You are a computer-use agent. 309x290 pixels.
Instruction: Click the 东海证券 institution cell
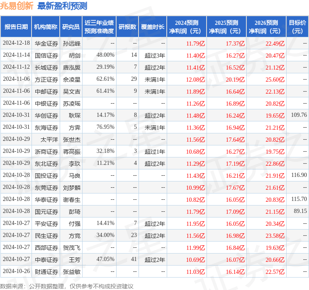[46, 128]
